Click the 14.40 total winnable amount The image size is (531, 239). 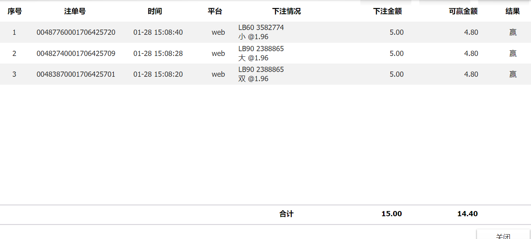[467, 214]
